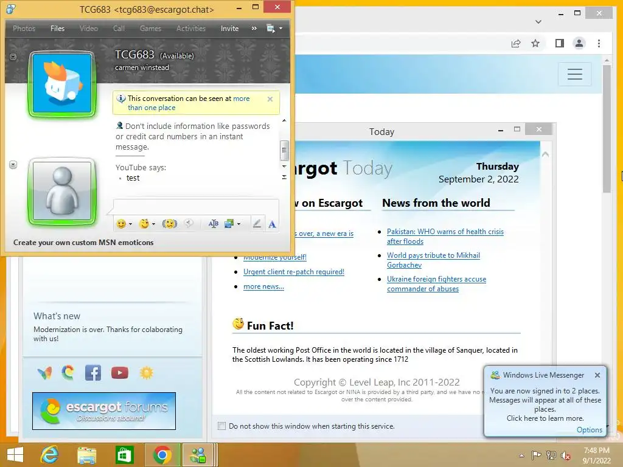Open Chrome three-dot menu
623x467 pixels.
coord(599,43)
